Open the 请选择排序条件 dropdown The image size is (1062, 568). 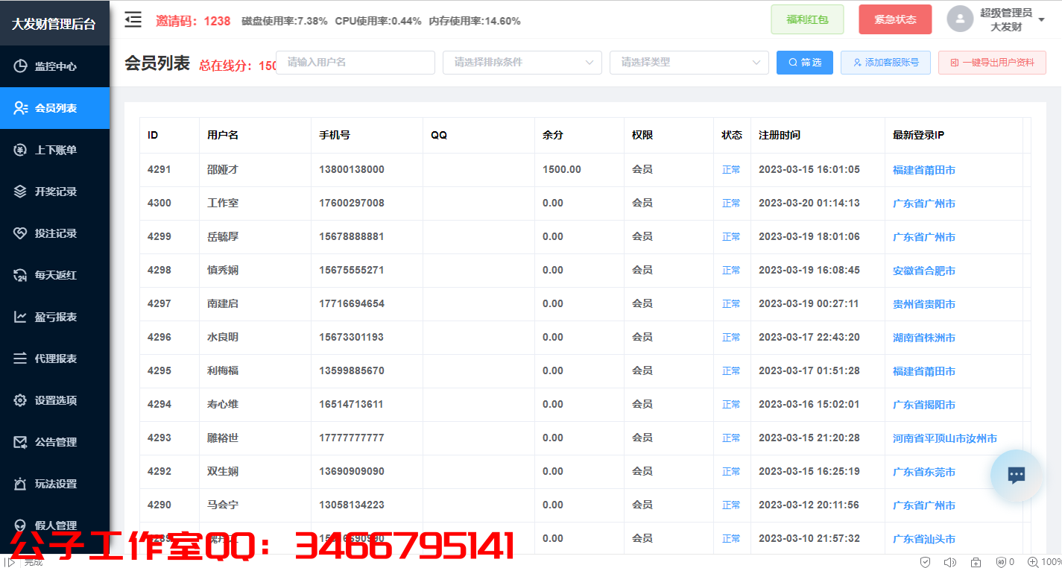click(522, 63)
